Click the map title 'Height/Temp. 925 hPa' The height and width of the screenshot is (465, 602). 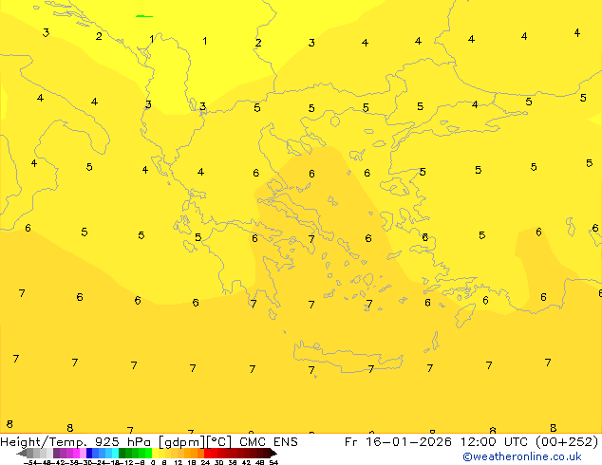pos(76,442)
